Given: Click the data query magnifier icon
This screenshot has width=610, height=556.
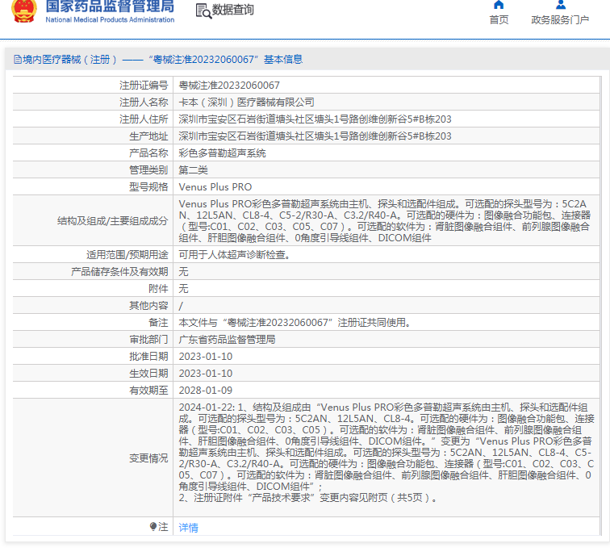Looking at the screenshot, I should click(203, 11).
